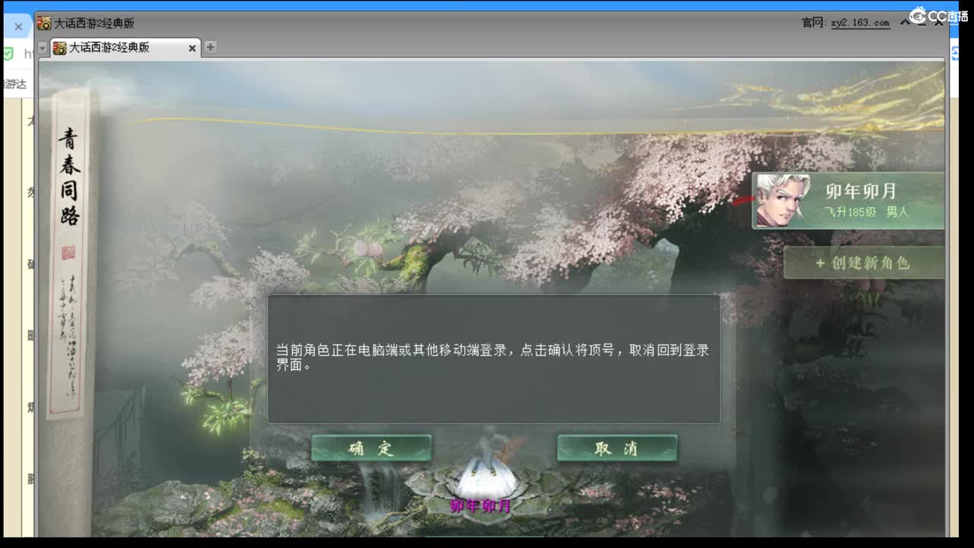This screenshot has width=974, height=548.
Task: Click the 男人 race label on card
Action: click(x=897, y=212)
